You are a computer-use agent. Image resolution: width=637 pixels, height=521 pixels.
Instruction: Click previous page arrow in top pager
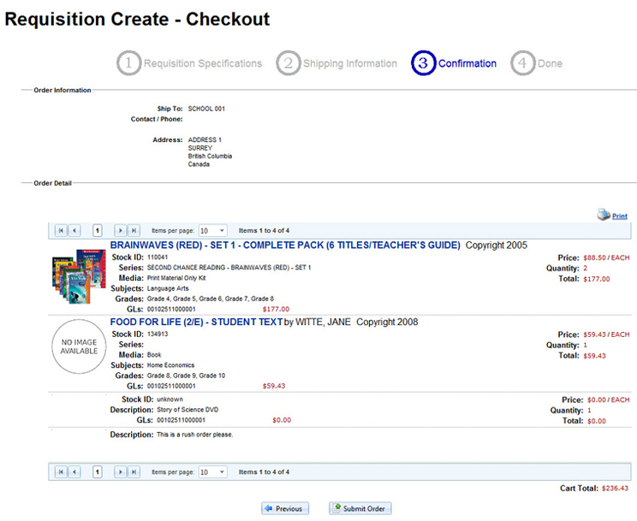pos(74,231)
